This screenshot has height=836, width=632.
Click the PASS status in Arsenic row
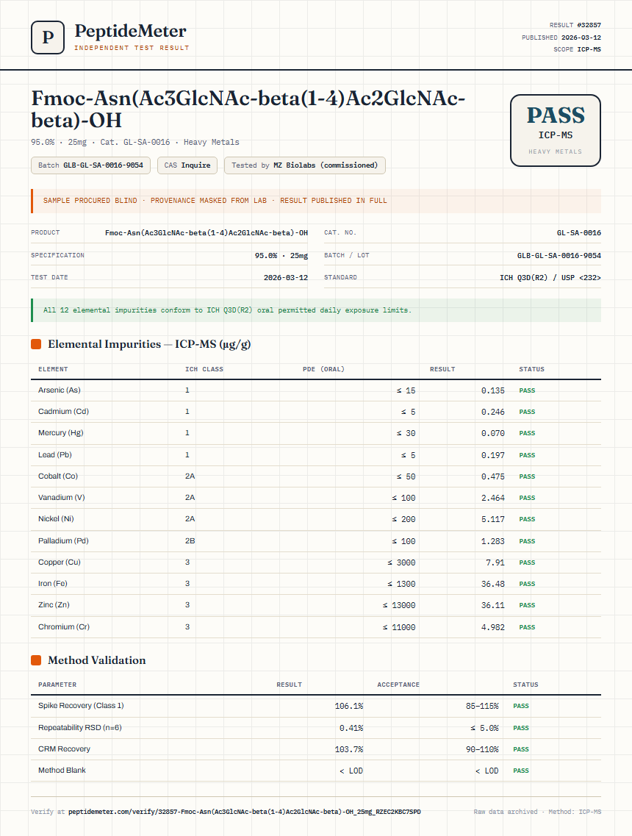tap(527, 391)
